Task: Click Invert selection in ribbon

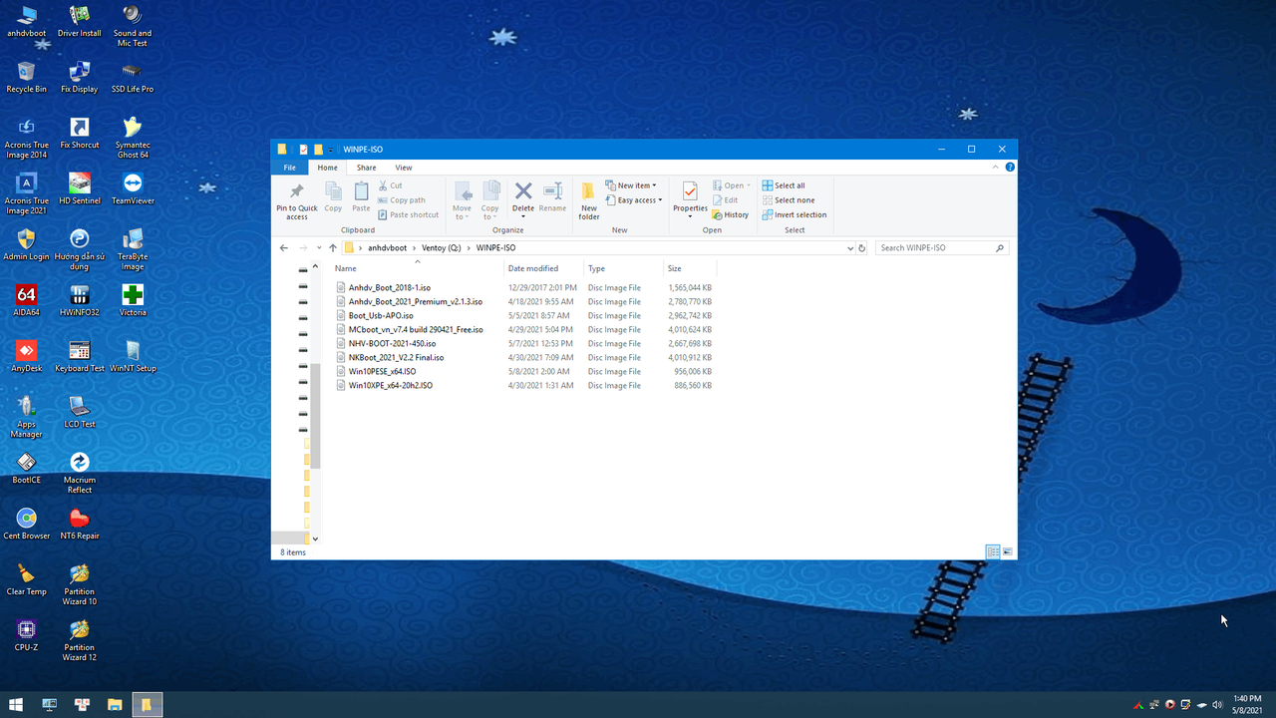Action: point(794,214)
